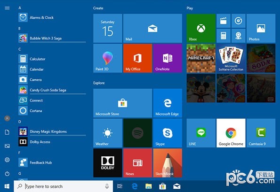The height and width of the screenshot is (192, 280).
Task: Open the Dolby tile
Action: pos(108,163)
